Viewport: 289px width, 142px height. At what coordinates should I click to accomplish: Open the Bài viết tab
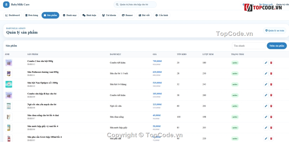144,15
